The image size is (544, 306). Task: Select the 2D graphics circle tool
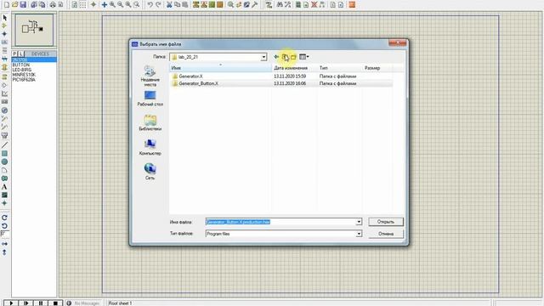click(x=4, y=161)
